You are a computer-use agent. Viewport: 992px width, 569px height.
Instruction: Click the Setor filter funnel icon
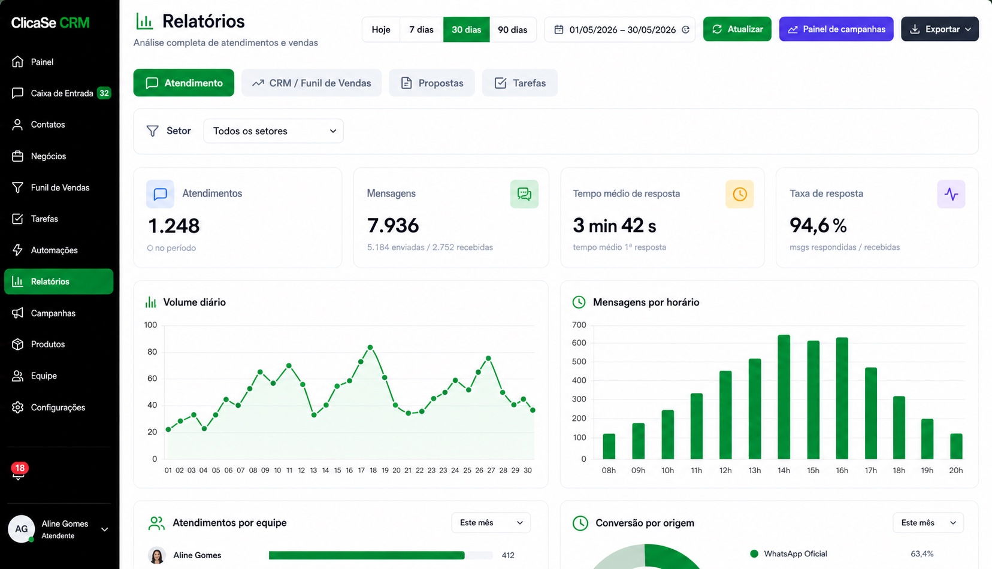(153, 131)
